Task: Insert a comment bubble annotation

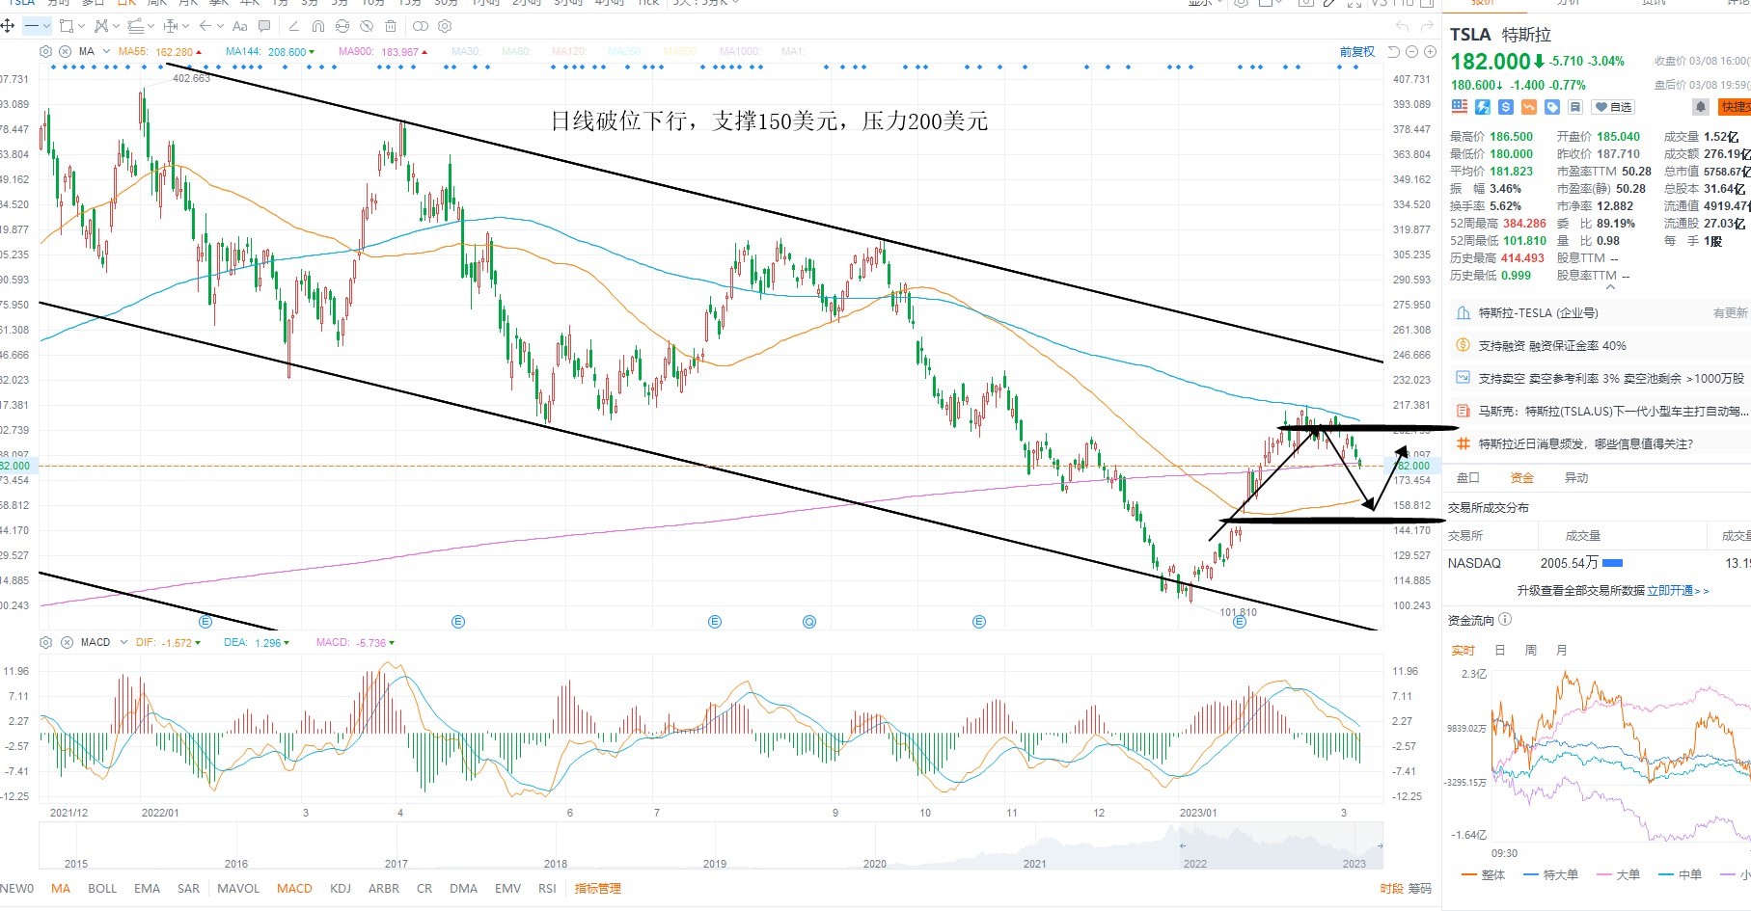Action: pos(264,26)
